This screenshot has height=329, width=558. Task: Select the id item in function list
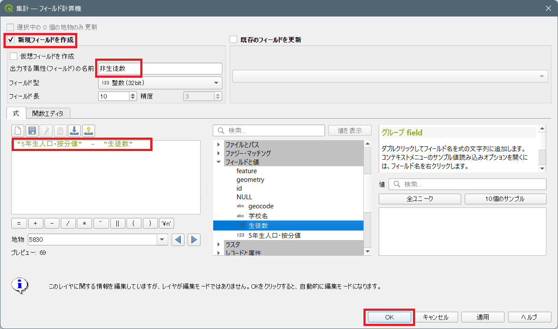[x=239, y=188]
